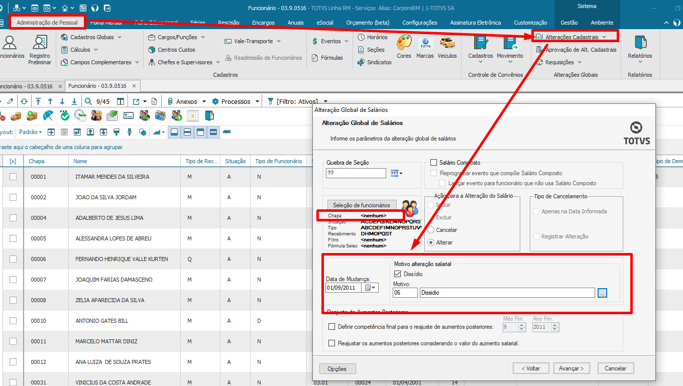Viewport: 683px width, 386px height.
Task: Open Sindicatos megaphone item
Action: 374,62
